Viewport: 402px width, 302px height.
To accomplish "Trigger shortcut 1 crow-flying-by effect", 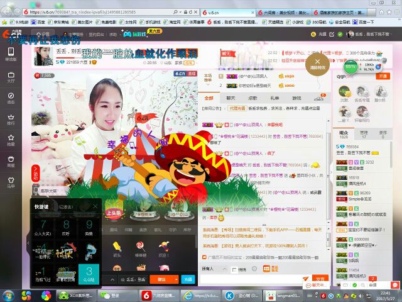I will pyautogui.click(x=43, y=274).
